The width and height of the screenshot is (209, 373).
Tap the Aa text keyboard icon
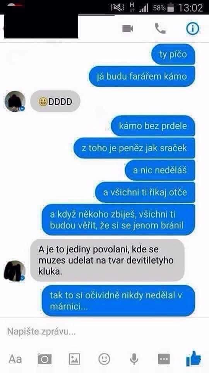[x=15, y=359]
